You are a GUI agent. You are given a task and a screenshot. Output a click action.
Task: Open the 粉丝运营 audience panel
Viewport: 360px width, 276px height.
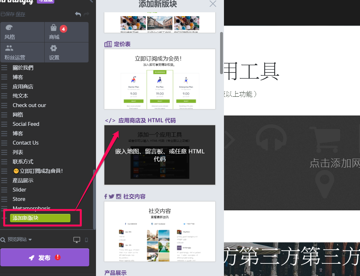(x=22, y=52)
